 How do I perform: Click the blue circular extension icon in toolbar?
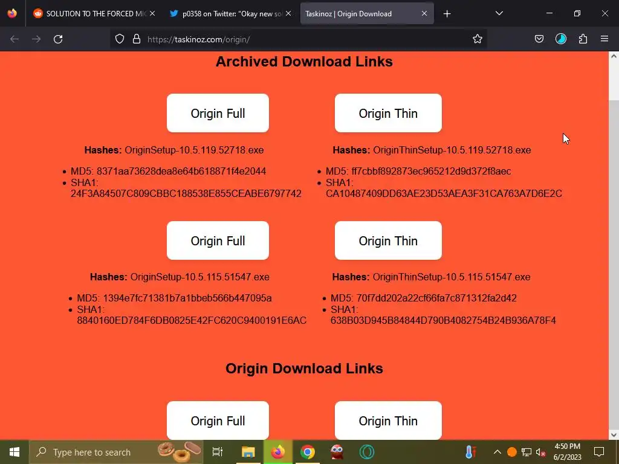pos(560,39)
